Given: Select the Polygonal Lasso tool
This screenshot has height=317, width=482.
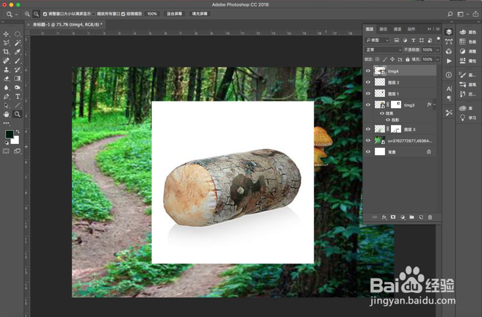Looking at the screenshot, I should [6, 43].
